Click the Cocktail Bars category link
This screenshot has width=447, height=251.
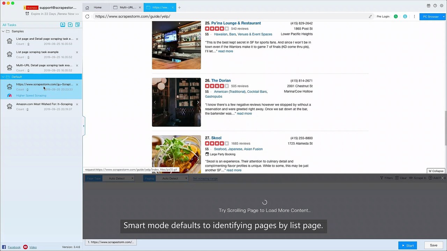257,91
